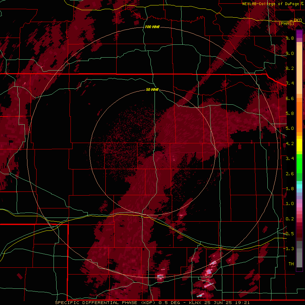Click the 1.0 value on color scale
This screenshot has width=305, height=305.
tap(290, 204)
